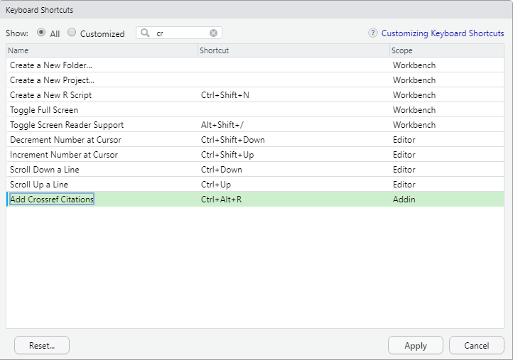Viewport: 513px width, 360px height.
Task: Clear the search field with X icon
Action: (x=213, y=33)
